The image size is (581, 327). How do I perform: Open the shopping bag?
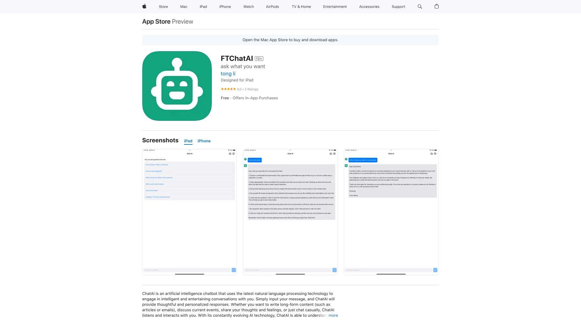click(437, 6)
